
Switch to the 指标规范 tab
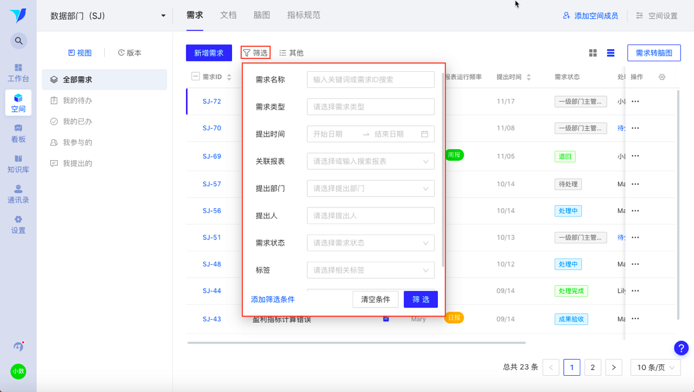(x=304, y=16)
